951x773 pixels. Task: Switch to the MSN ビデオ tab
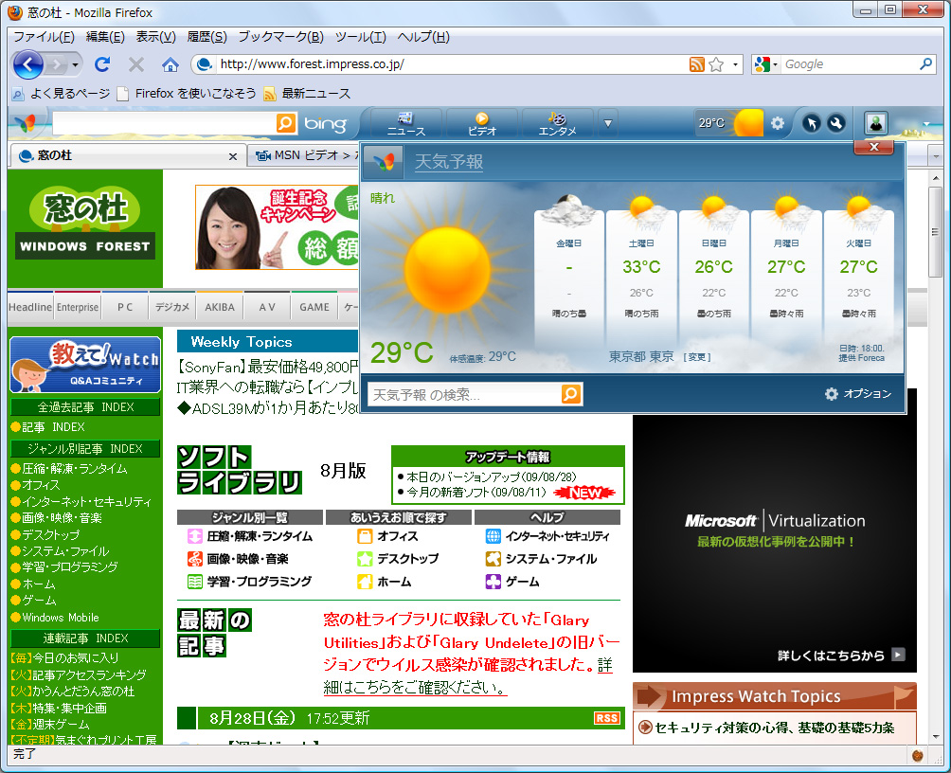coord(303,153)
